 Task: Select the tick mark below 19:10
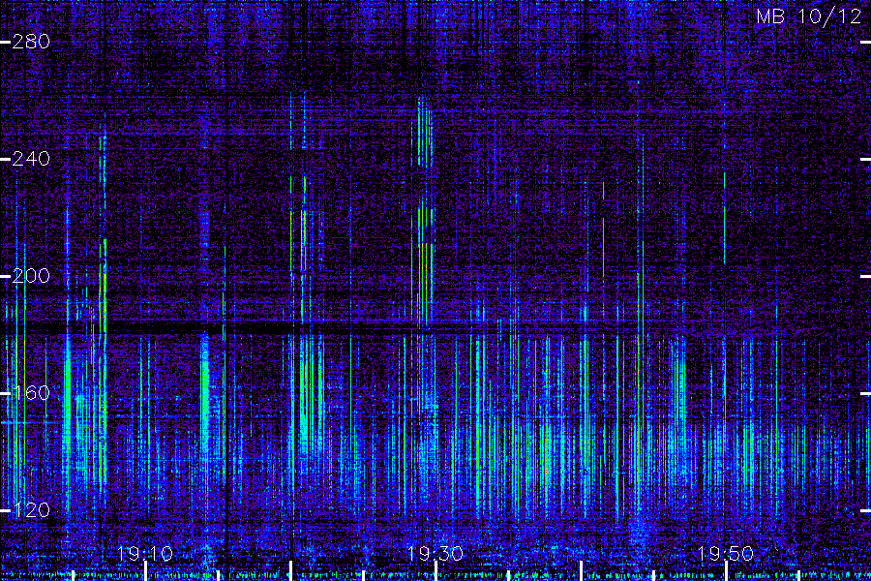coord(145,571)
